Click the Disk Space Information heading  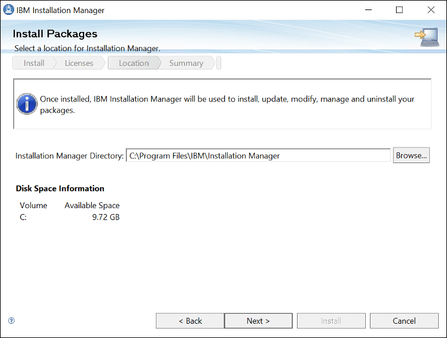60,189
